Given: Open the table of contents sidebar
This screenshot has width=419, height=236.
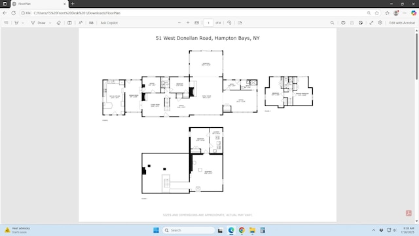Looking at the screenshot, I should coord(6,23).
